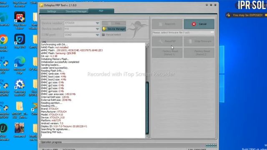Click the log scrollbar down arrow

(x=147, y=136)
